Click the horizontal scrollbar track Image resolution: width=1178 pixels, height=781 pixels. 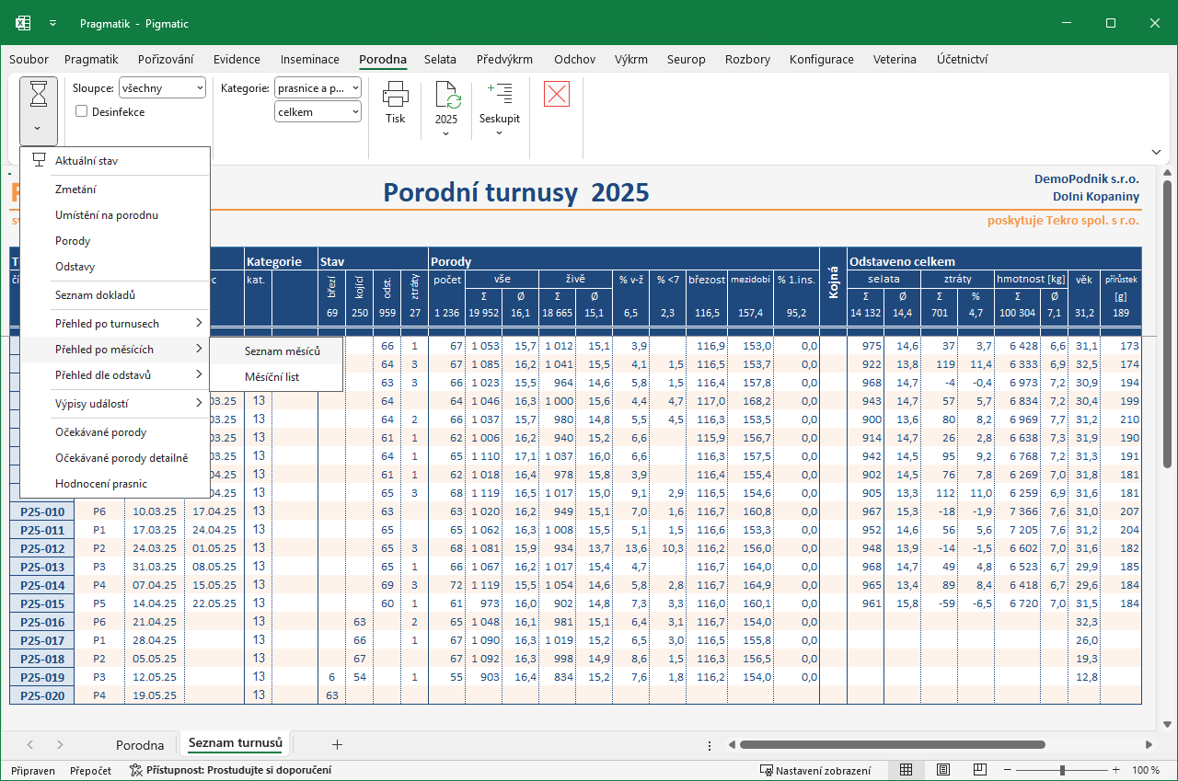point(941,744)
